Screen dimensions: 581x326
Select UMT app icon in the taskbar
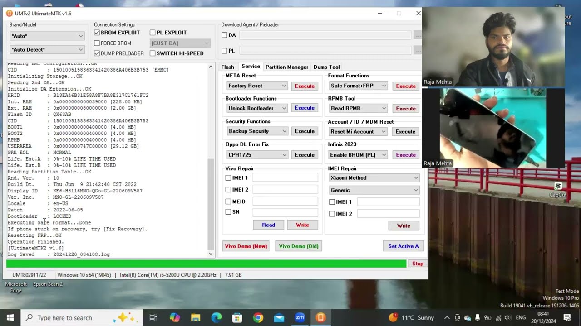320,317
